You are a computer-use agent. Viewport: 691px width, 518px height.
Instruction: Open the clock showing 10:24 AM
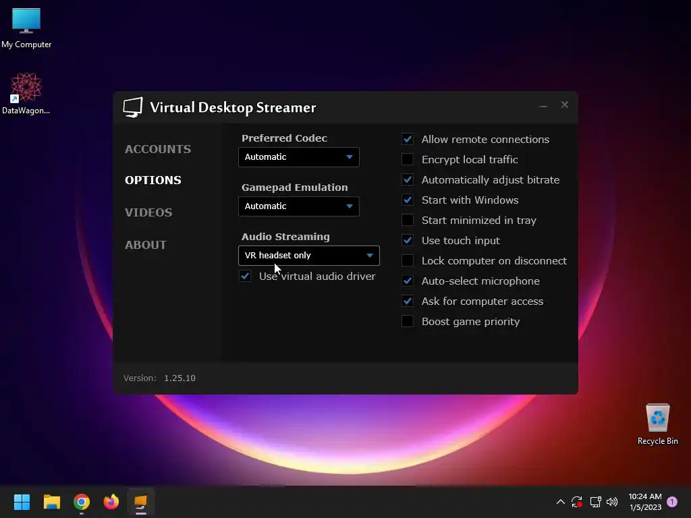point(645,502)
